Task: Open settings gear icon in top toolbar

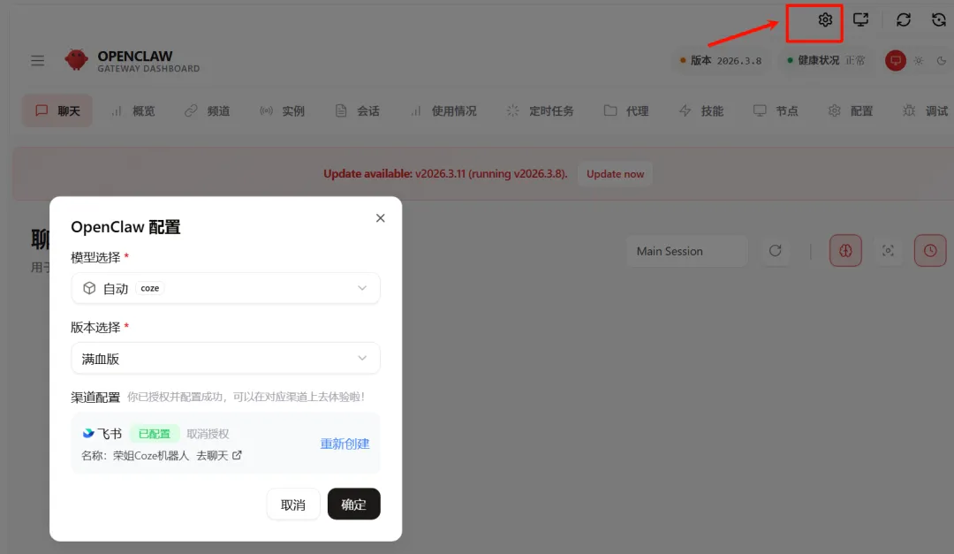Action: pos(824,20)
